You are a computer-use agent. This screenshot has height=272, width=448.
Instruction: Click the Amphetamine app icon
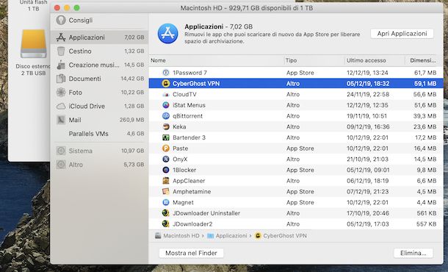[166, 191]
